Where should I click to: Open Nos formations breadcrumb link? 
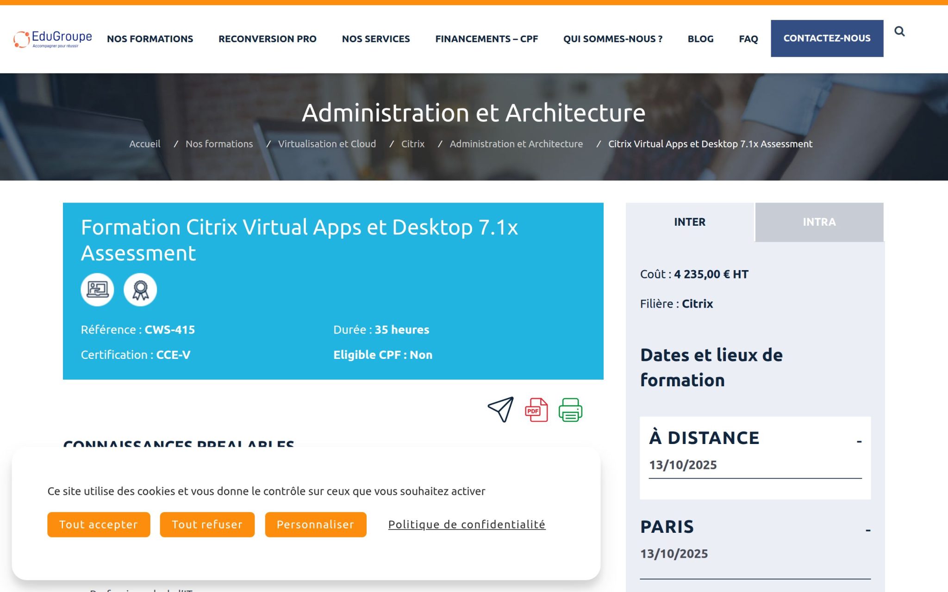[219, 144]
